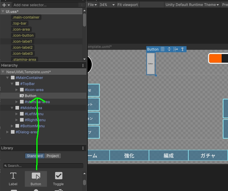
Task: Click the Fit viewport button
Action: tap(127, 5)
